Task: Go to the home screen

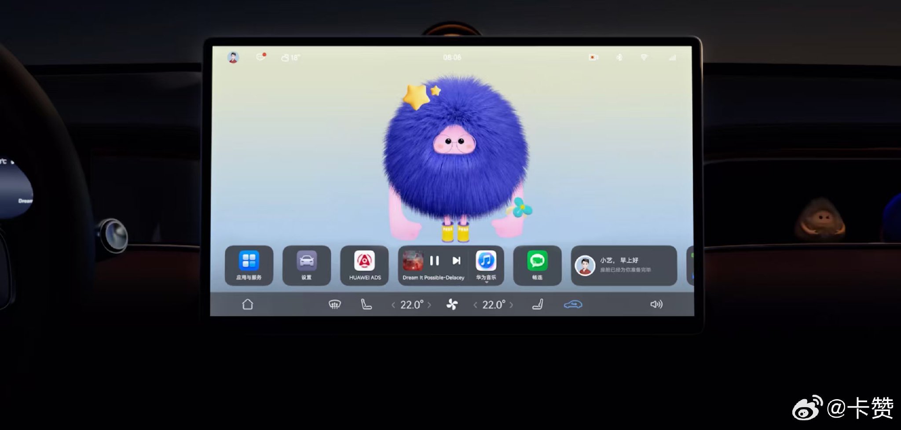Action: [x=248, y=304]
